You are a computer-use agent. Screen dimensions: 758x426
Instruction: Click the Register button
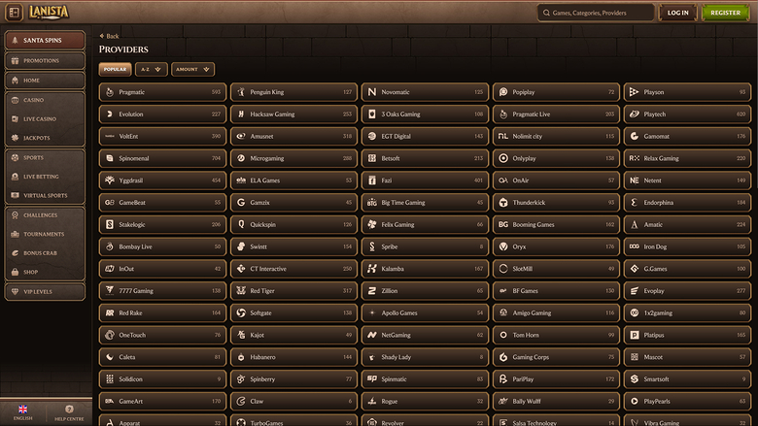pos(725,13)
